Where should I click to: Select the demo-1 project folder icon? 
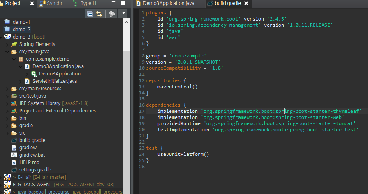click(7, 22)
